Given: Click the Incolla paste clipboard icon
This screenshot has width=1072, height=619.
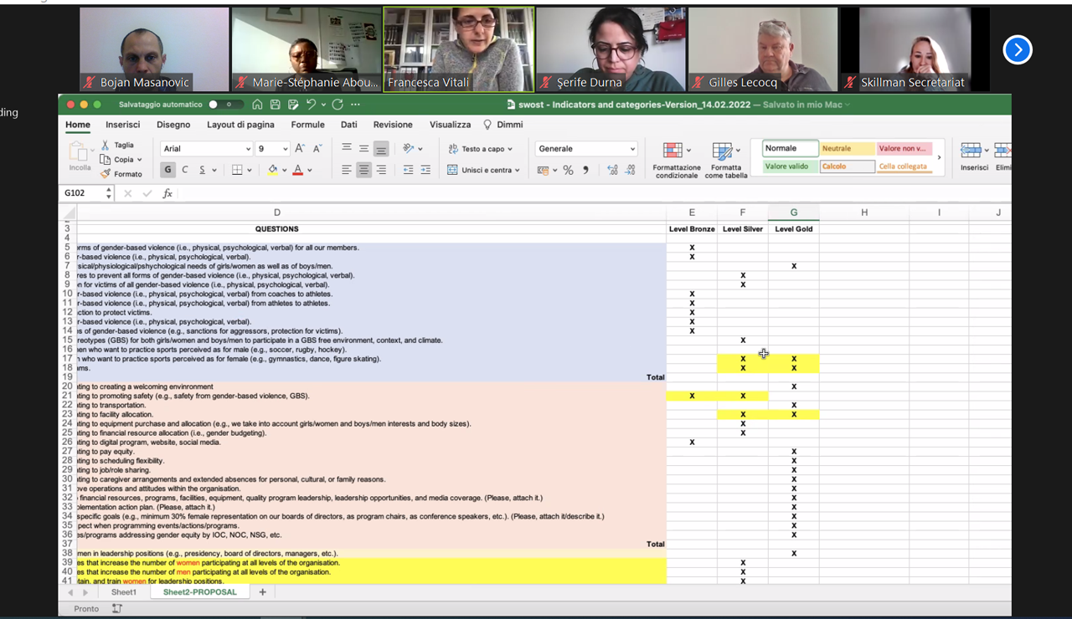Looking at the screenshot, I should (x=80, y=153).
